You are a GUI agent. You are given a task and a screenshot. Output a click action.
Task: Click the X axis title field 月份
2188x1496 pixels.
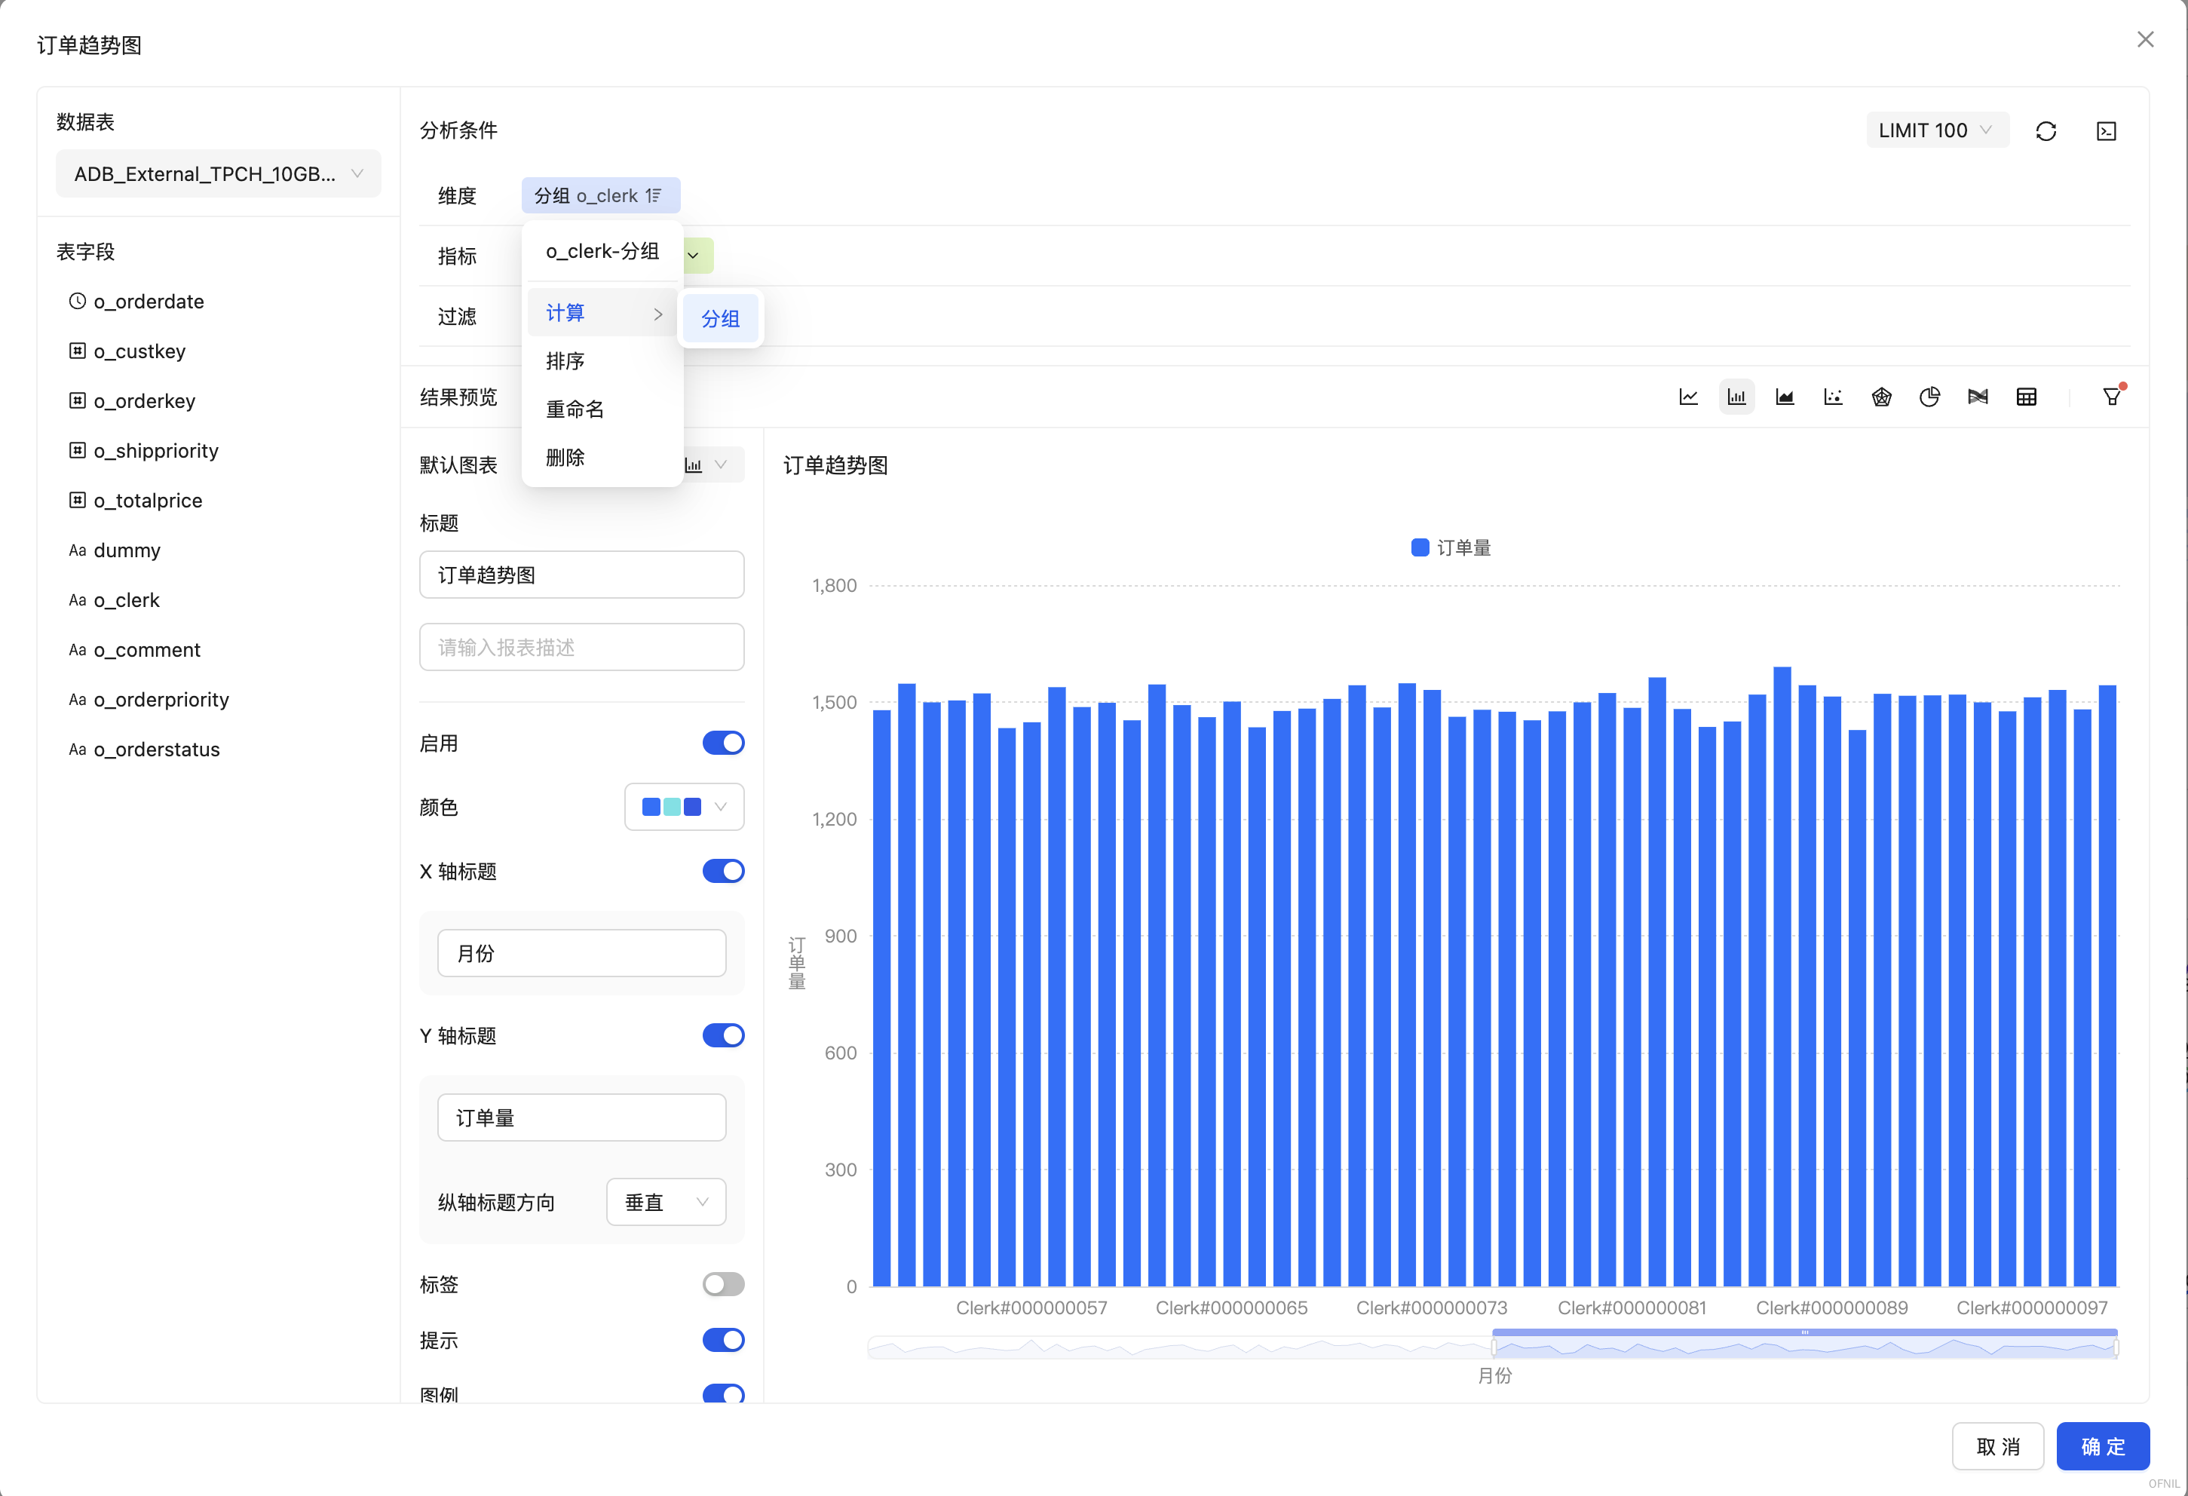point(582,954)
